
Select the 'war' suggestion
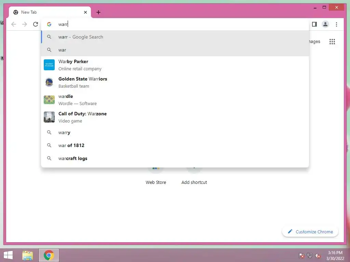tap(175, 50)
